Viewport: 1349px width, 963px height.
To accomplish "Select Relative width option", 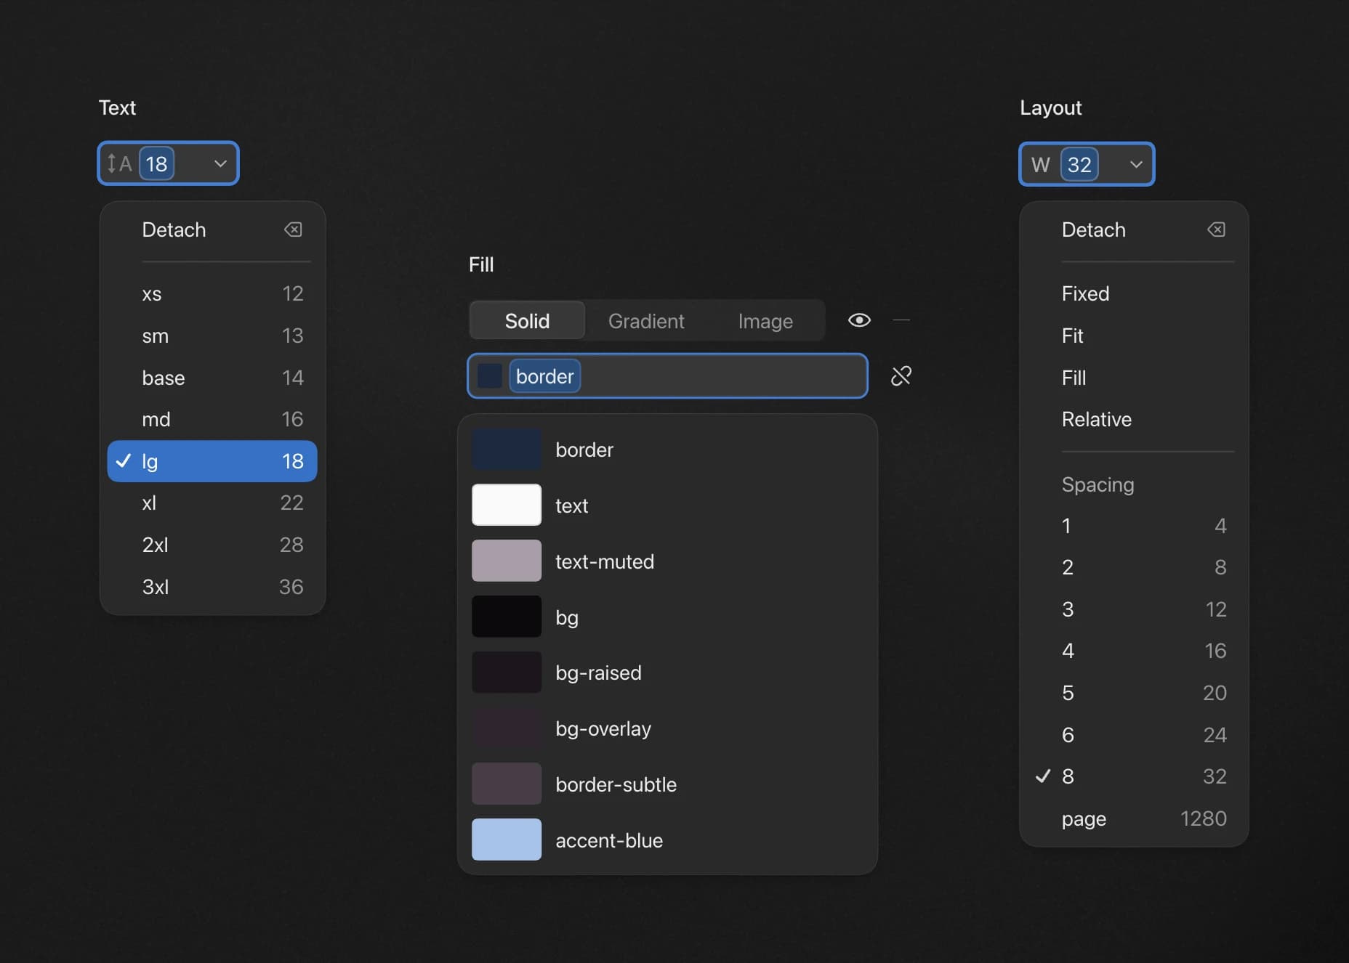I will 1134,419.
